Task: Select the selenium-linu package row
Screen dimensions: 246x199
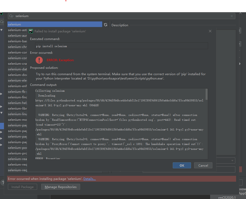Action: [17, 114]
